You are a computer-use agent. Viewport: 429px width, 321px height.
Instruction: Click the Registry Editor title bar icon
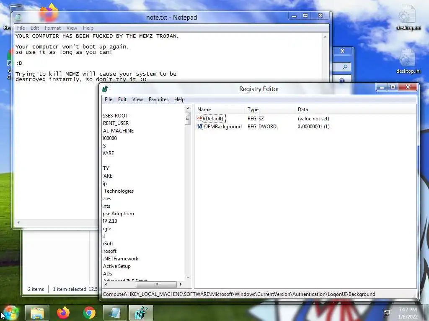(x=105, y=89)
